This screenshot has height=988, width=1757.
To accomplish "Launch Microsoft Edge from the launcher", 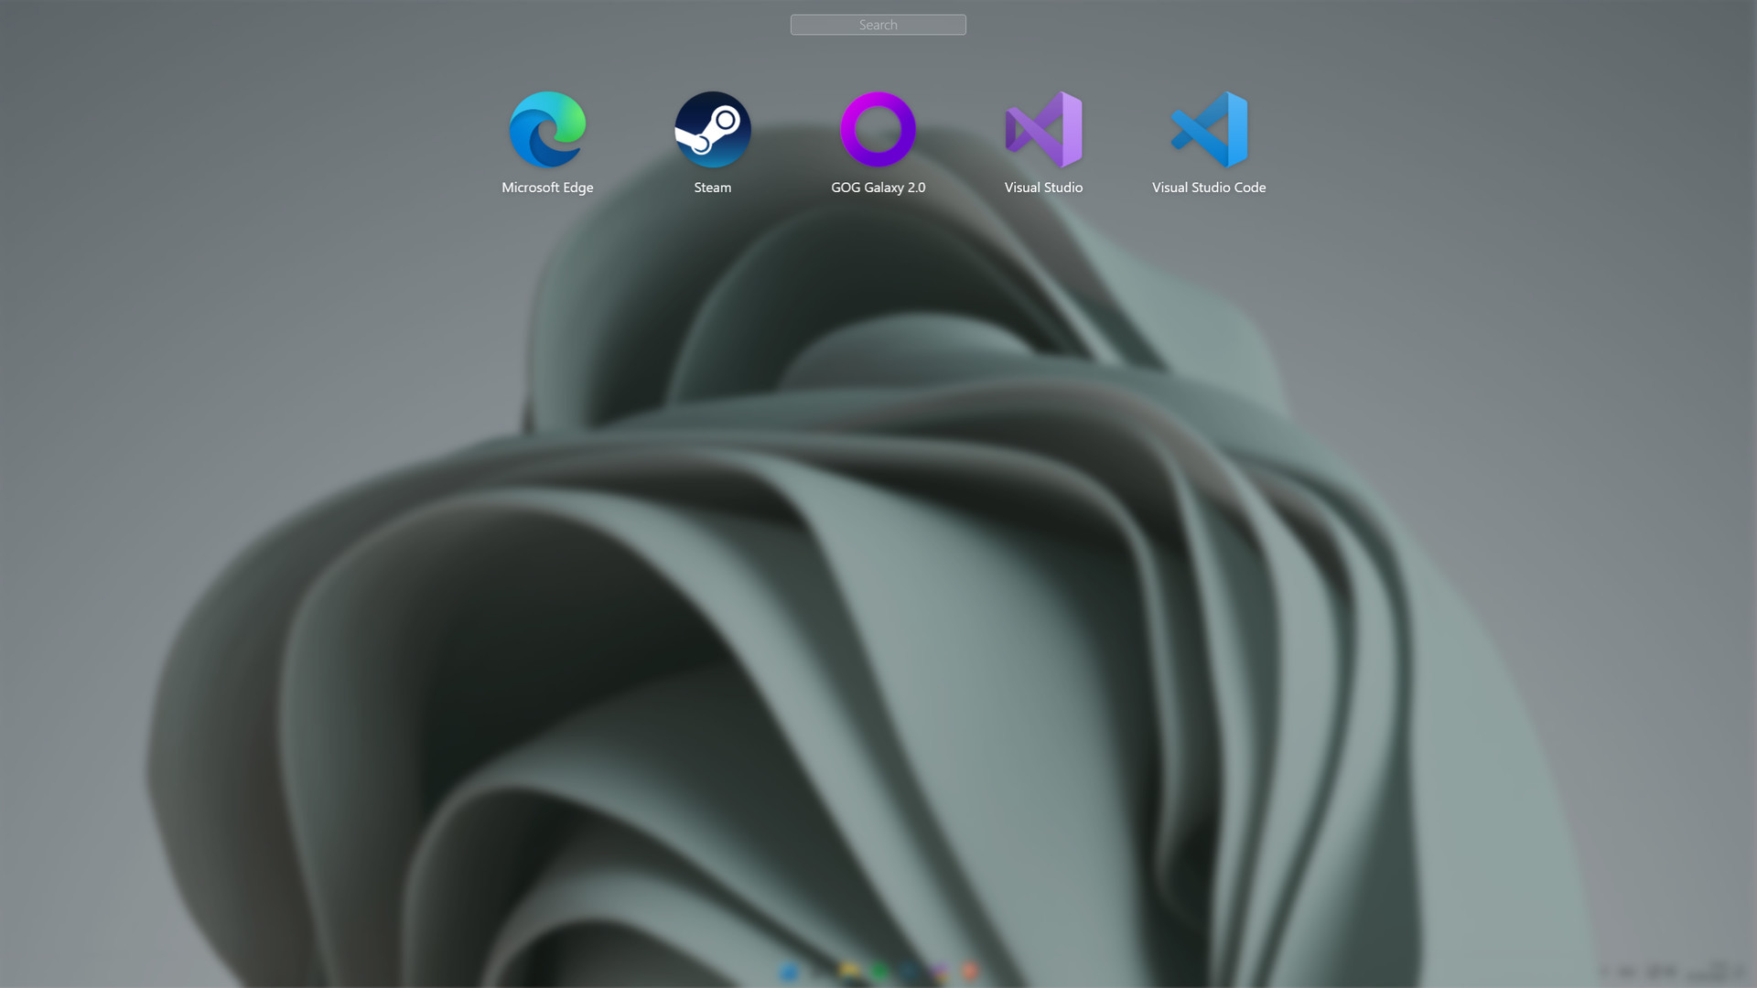I will click(x=547, y=129).
